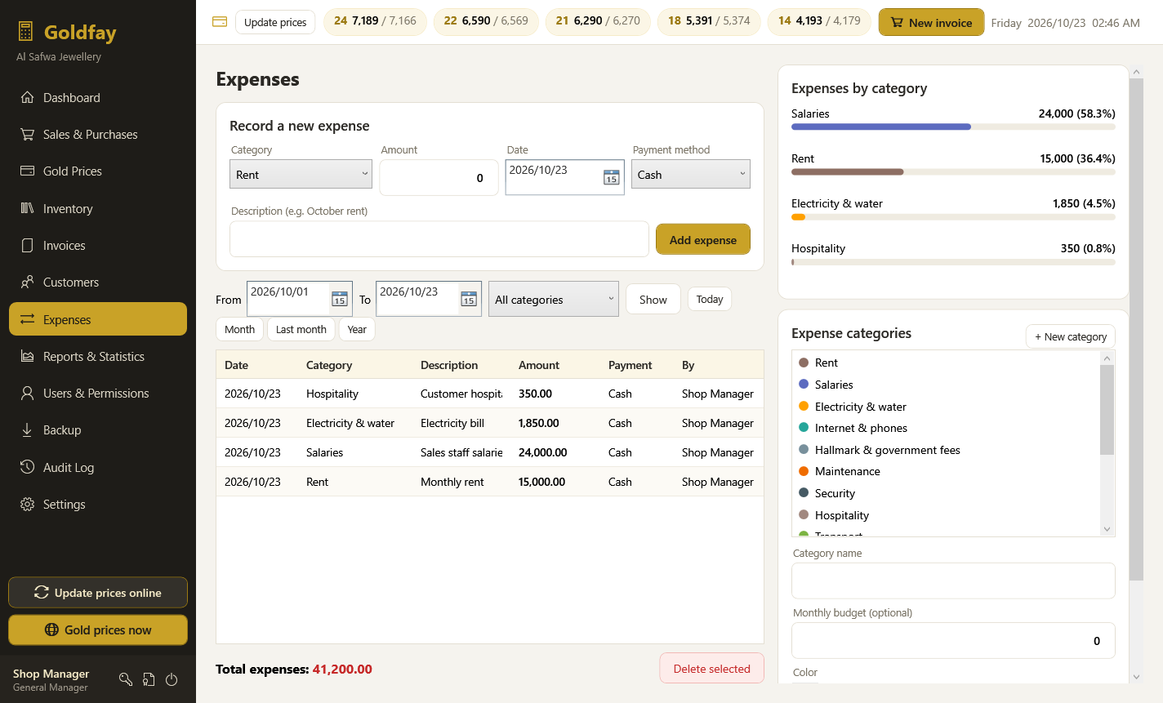The image size is (1163, 703).
Task: Select the Salaries category in the list
Action: [x=946, y=385]
